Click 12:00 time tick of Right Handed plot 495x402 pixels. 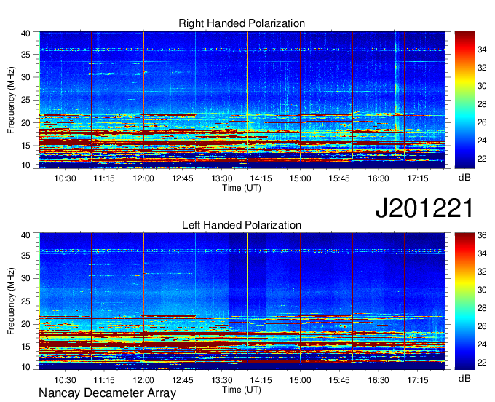(x=143, y=178)
